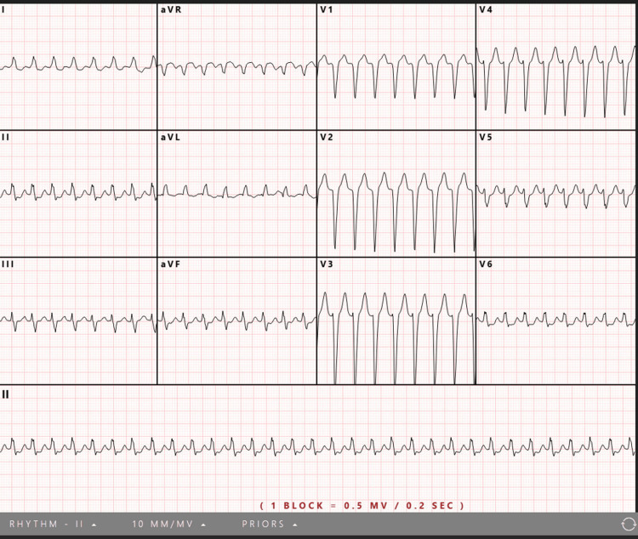The height and width of the screenshot is (539, 638).
Task: Click the aVL lead label
Action: pos(170,138)
